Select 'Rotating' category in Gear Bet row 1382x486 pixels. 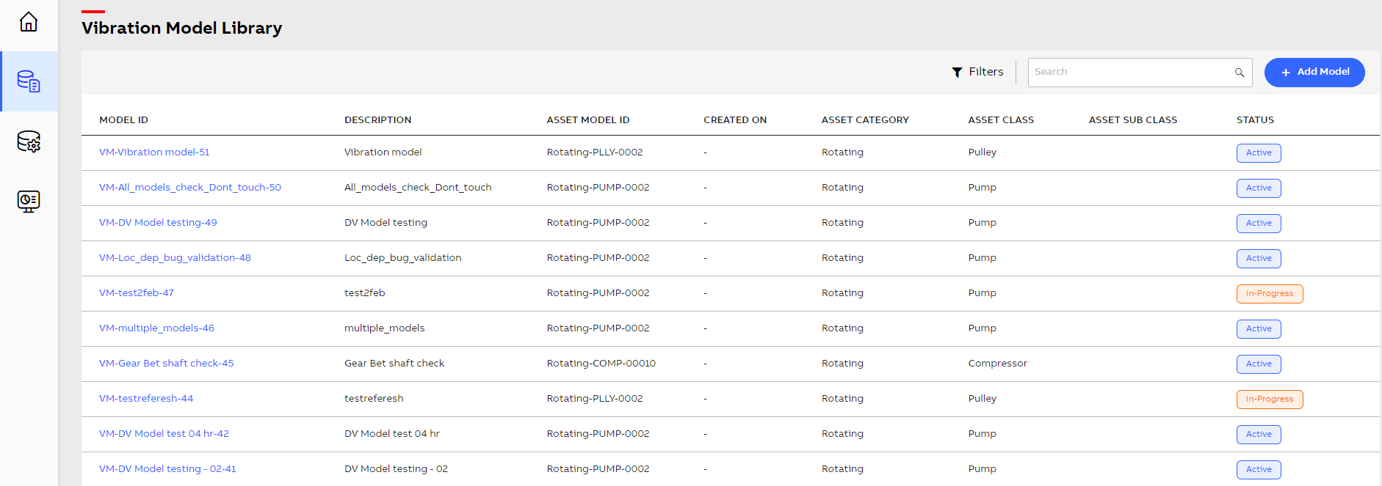coord(842,364)
